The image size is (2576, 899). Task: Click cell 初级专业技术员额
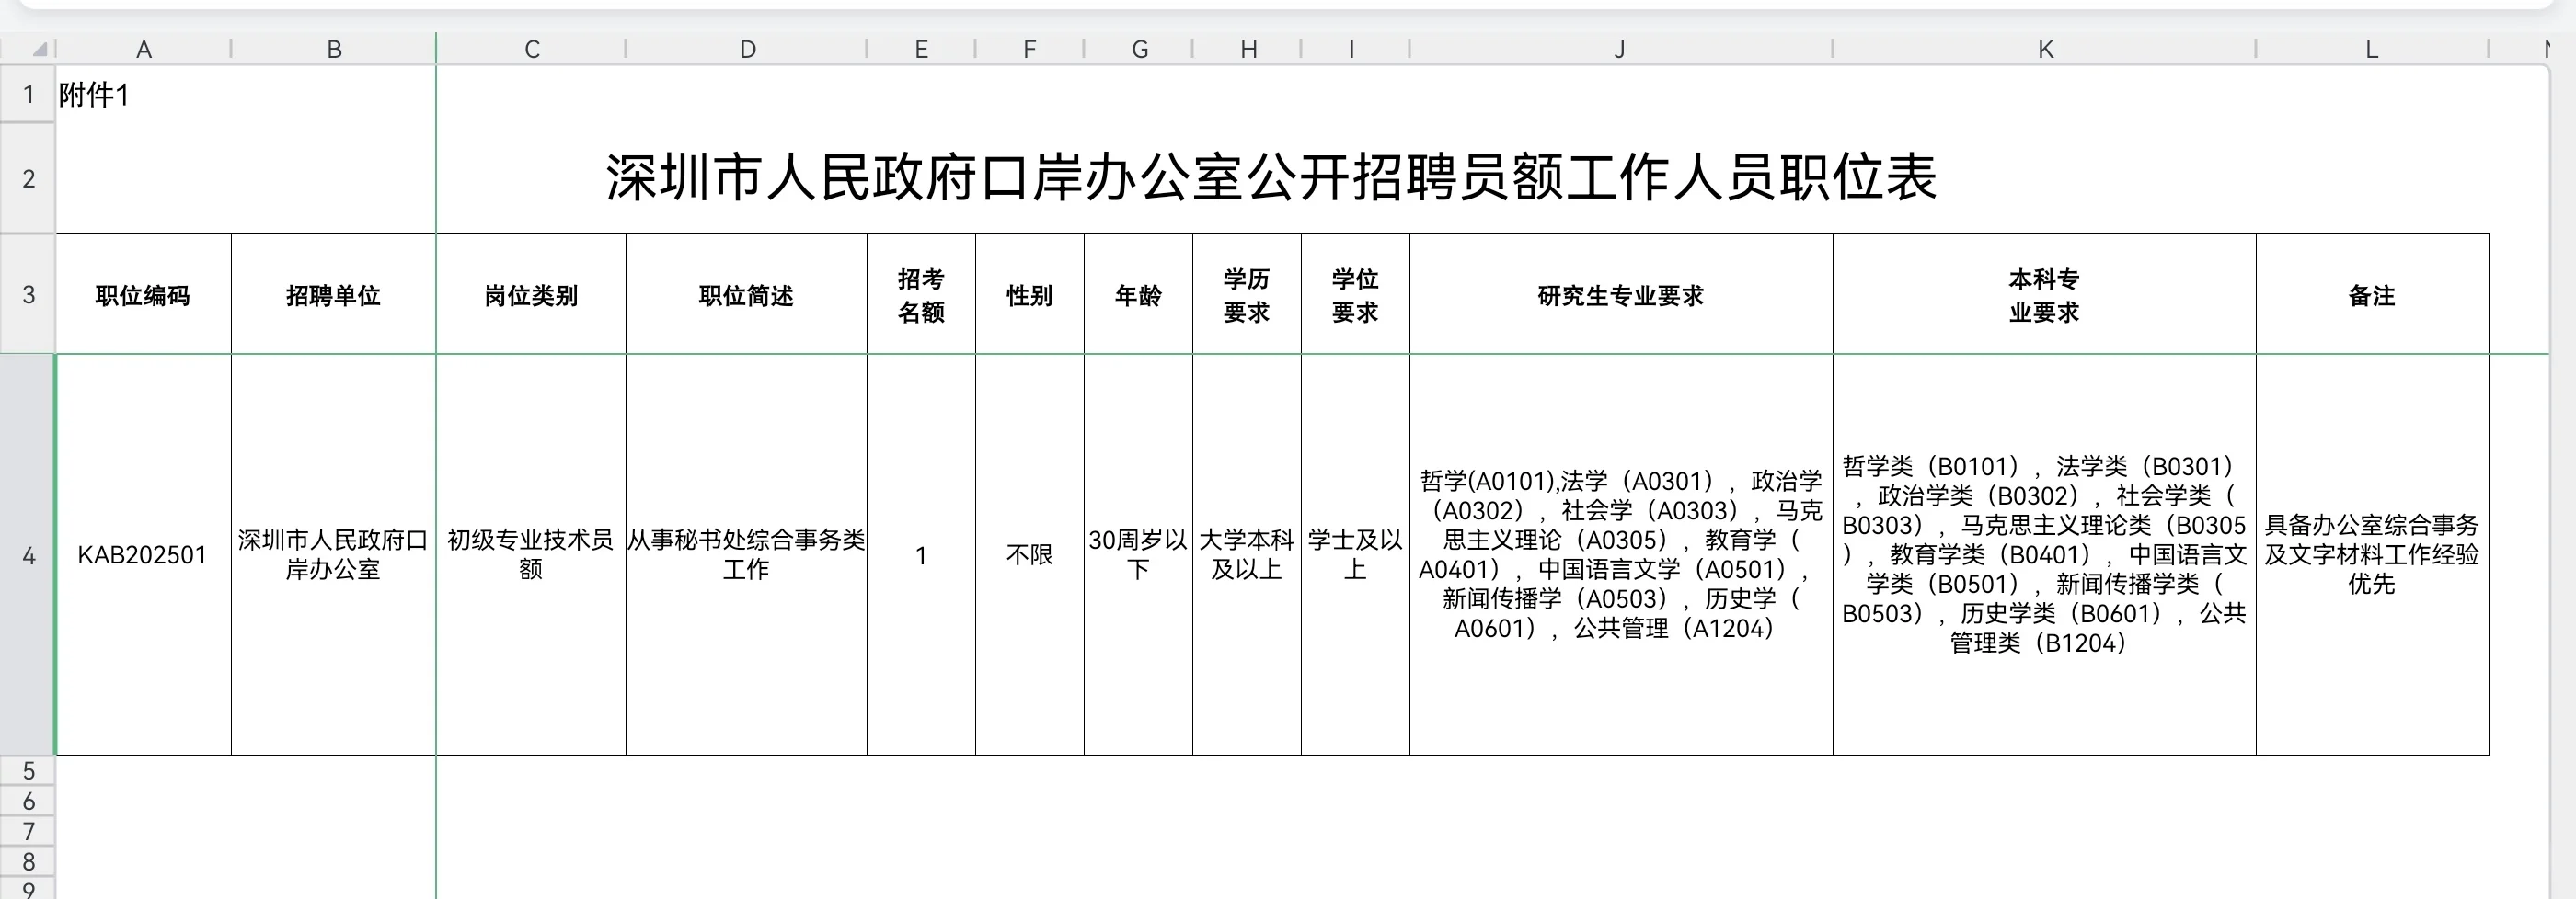(532, 554)
